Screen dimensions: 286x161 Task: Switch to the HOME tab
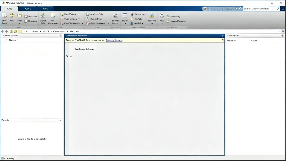pyautogui.click(x=9, y=8)
